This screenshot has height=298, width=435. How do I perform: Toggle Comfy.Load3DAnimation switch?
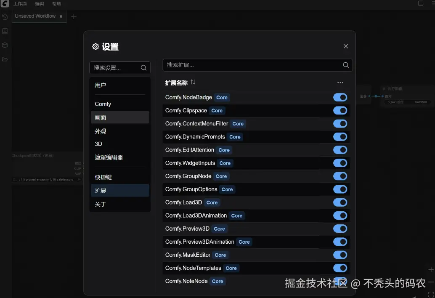point(340,216)
